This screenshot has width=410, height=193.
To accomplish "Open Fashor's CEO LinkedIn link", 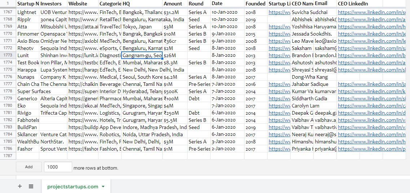I will tap(372, 149).
